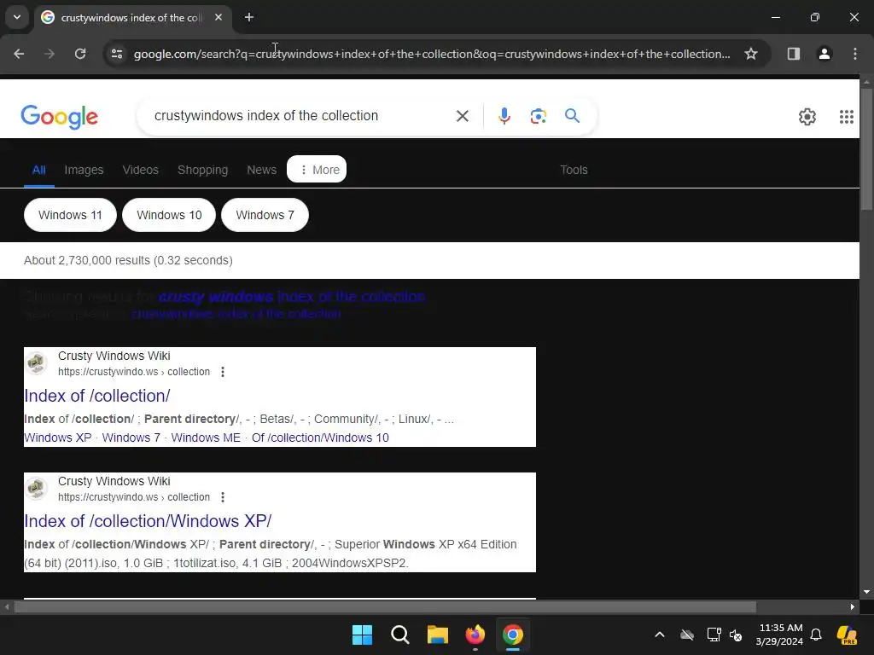Screen dimensions: 874x655
Task: Reload the current page
Action: (80, 54)
